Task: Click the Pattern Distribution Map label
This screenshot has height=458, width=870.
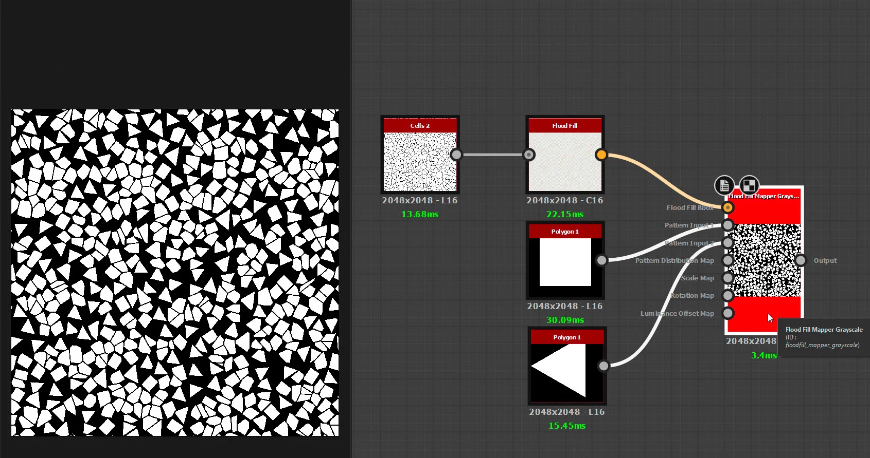Action: click(x=674, y=261)
